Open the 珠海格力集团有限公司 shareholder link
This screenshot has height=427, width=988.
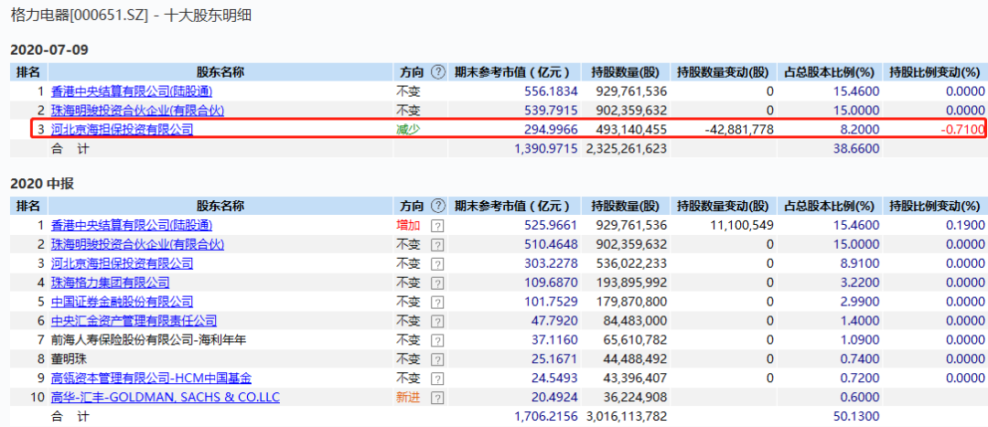click(x=111, y=283)
